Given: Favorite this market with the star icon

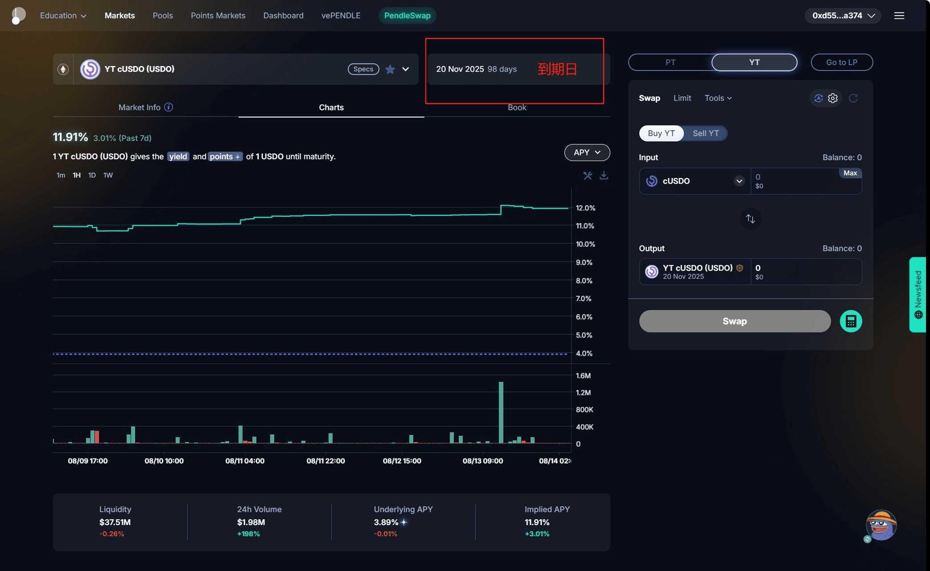Looking at the screenshot, I should [x=390, y=69].
